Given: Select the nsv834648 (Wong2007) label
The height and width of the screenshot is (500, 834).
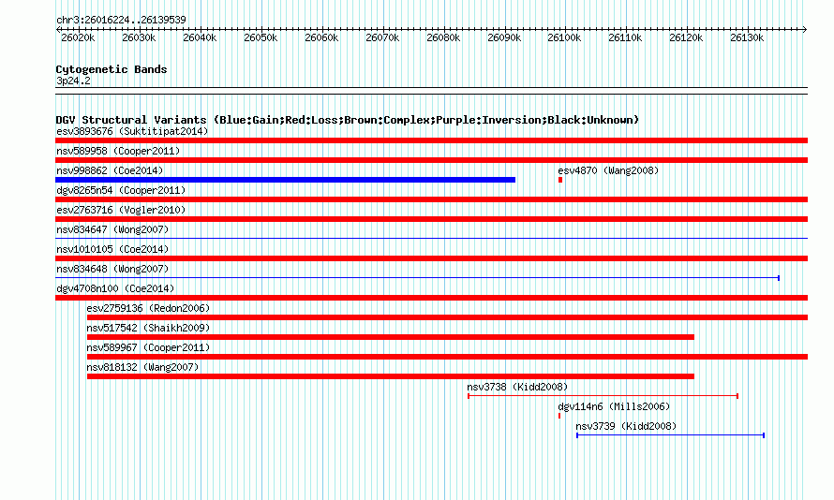Looking at the screenshot, I should (112, 269).
